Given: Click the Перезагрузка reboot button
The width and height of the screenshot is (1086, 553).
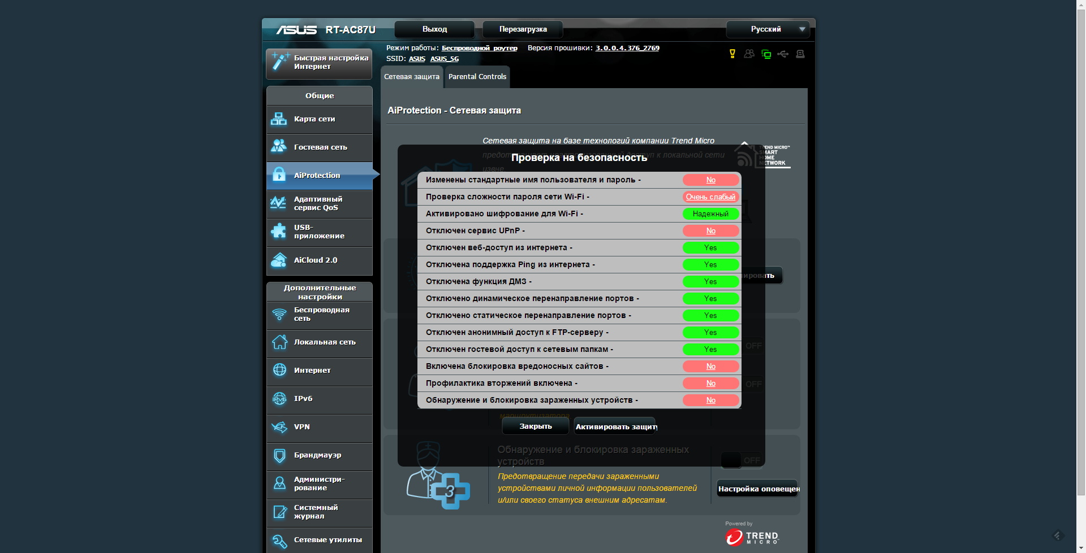Looking at the screenshot, I should pyautogui.click(x=523, y=29).
